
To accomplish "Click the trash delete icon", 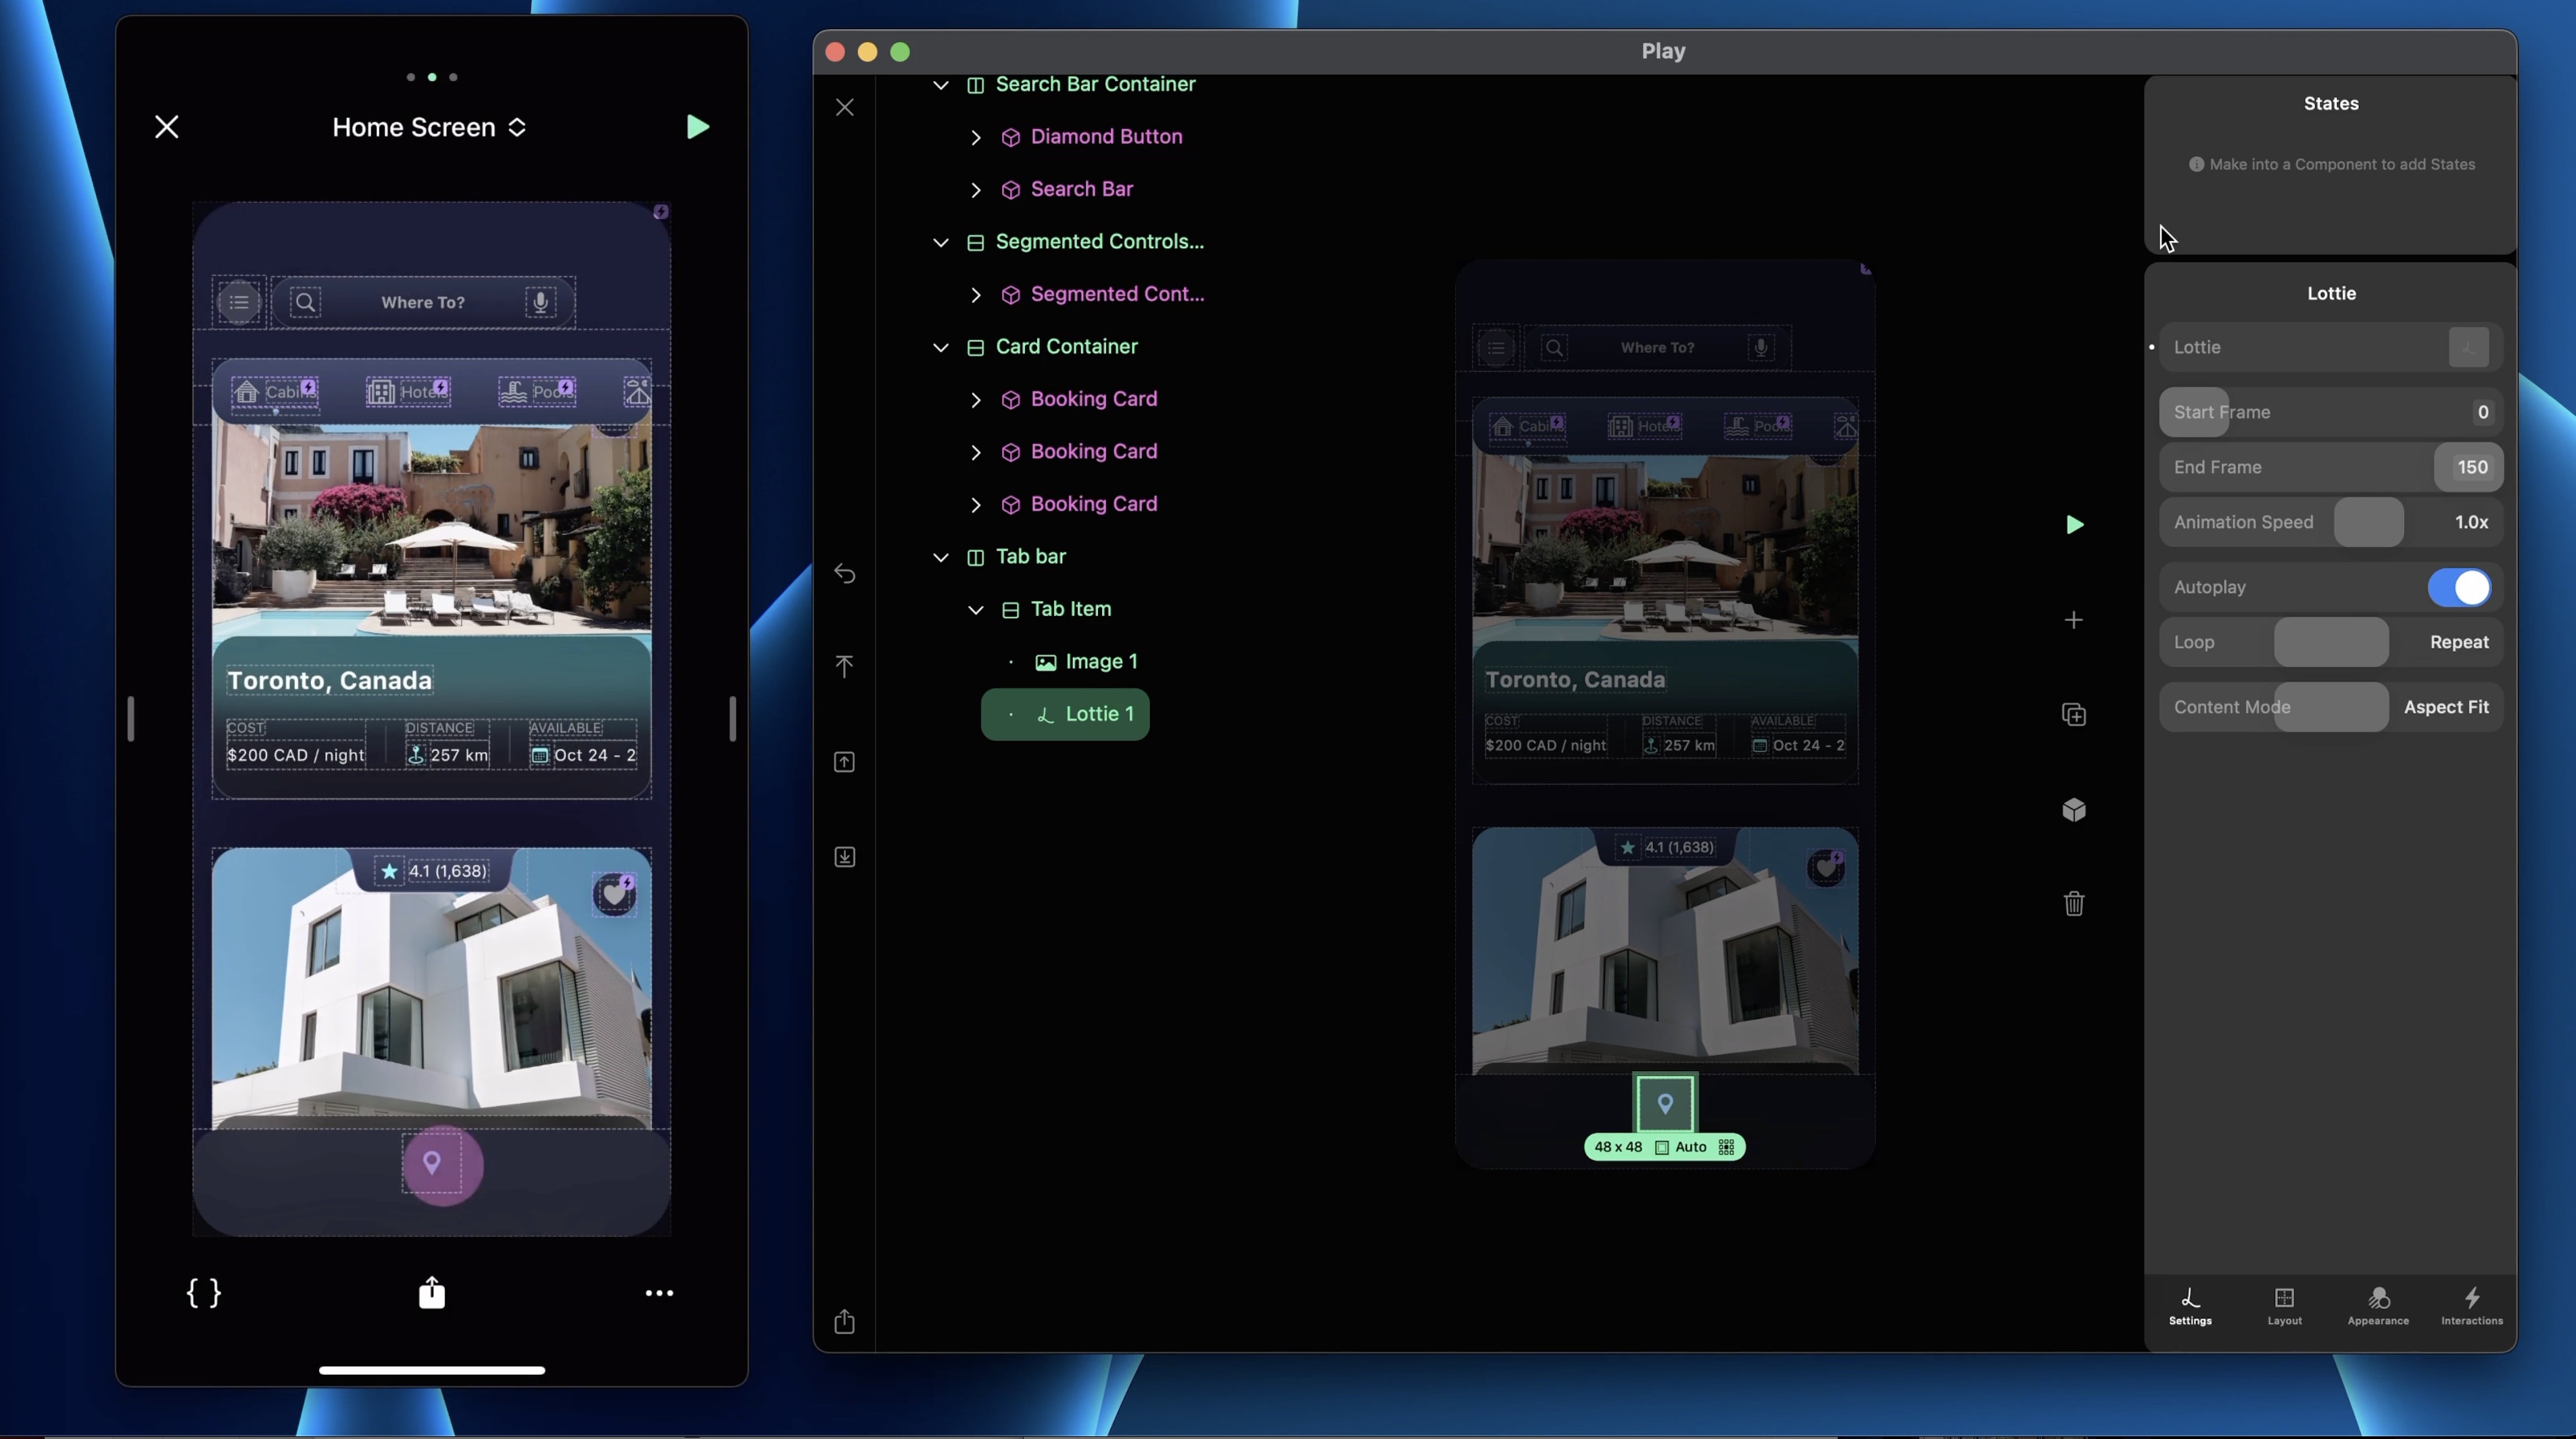I will coord(2074,904).
